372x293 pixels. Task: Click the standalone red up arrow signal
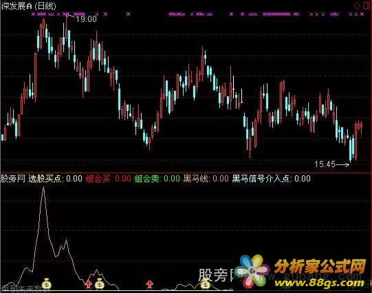(149, 284)
